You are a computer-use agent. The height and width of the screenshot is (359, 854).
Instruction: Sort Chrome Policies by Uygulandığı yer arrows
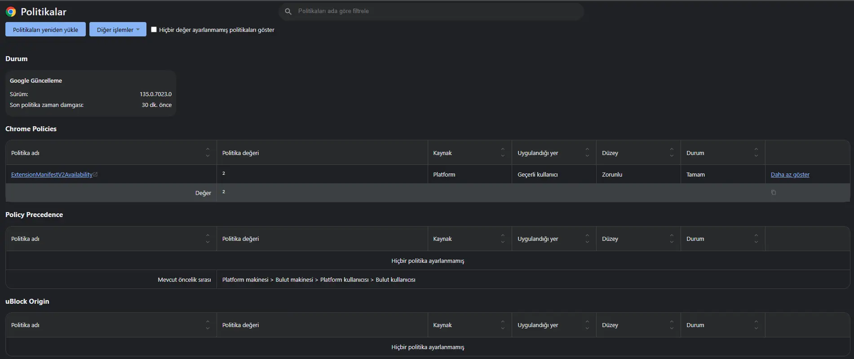pos(587,152)
